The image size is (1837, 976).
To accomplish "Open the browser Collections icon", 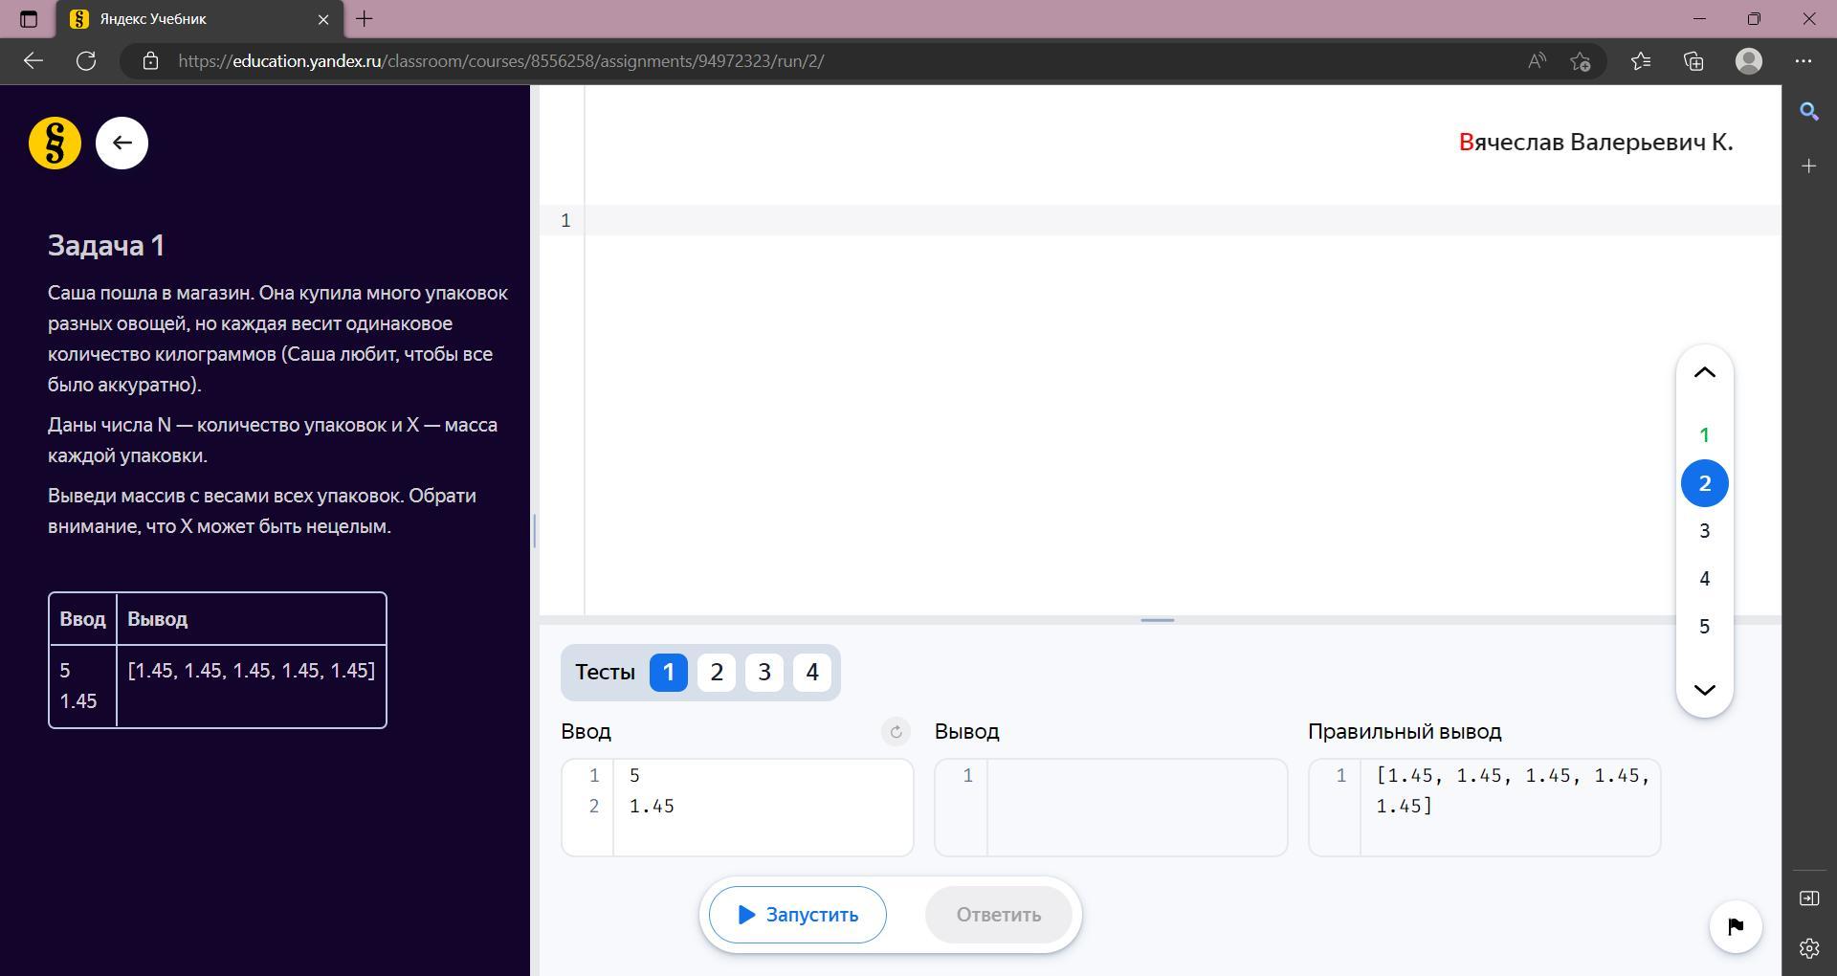I will click(1693, 61).
